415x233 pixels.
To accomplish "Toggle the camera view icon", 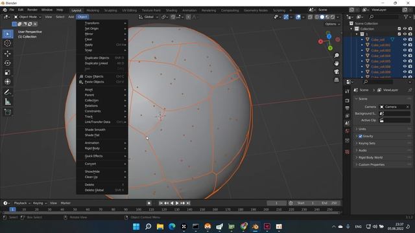I will pos(337,72).
